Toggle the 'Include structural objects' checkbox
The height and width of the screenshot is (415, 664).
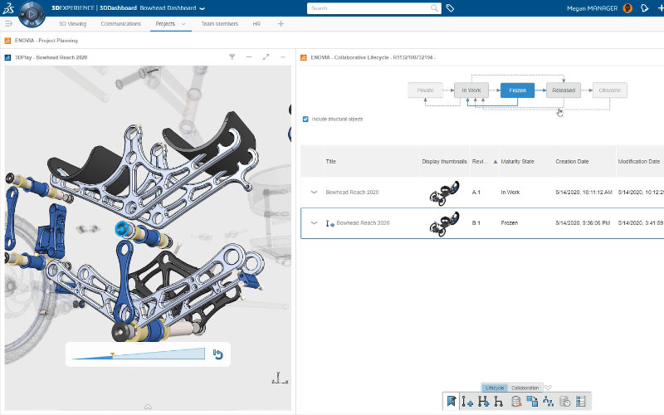[x=306, y=119]
